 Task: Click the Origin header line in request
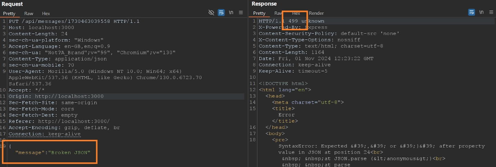[x=56, y=96]
